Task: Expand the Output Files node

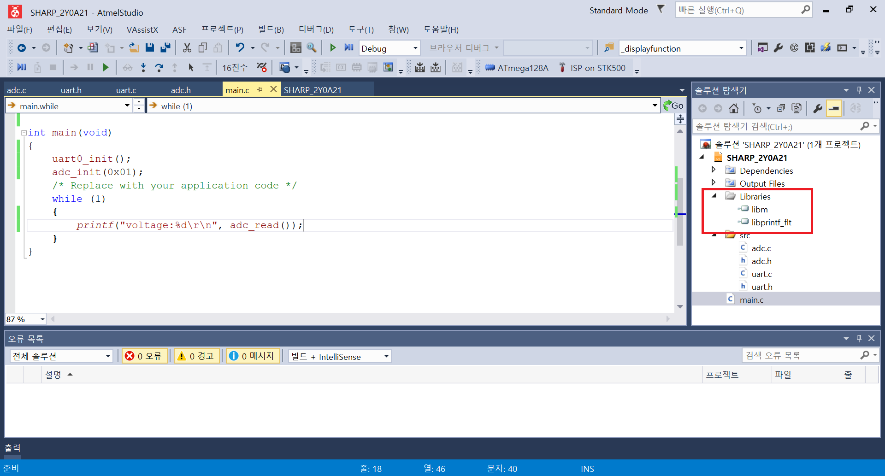Action: [714, 183]
